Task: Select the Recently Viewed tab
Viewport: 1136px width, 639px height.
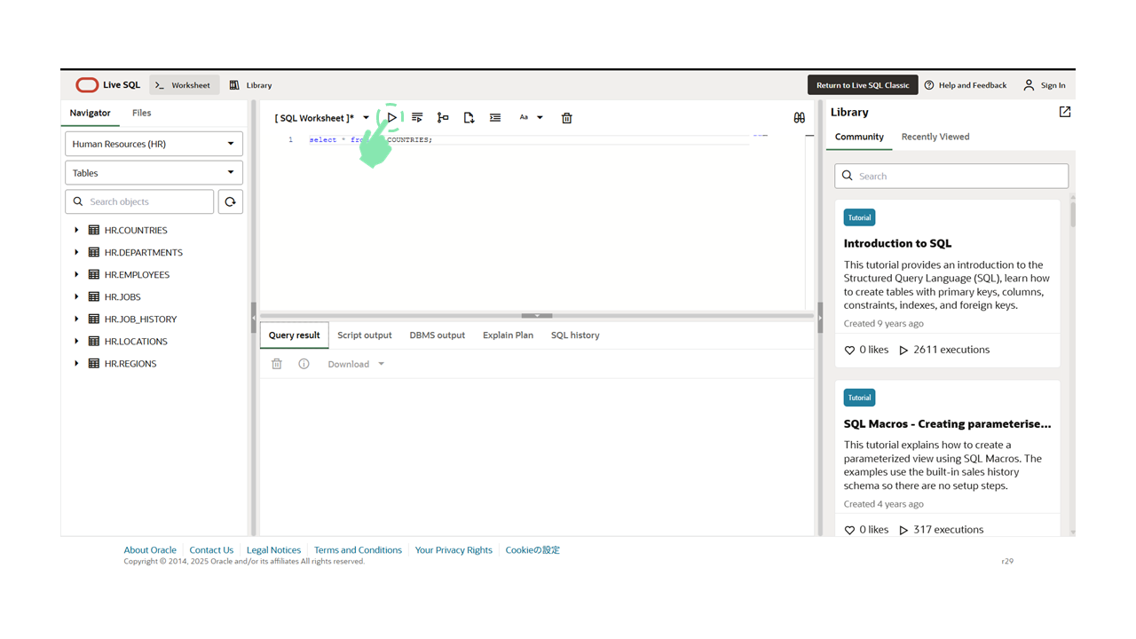Action: click(x=935, y=137)
